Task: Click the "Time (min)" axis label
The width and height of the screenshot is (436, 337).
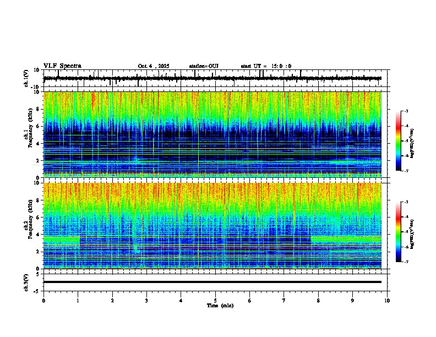Action: tap(220, 306)
